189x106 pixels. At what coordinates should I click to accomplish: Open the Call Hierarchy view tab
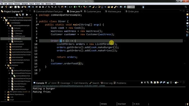(80, 83)
